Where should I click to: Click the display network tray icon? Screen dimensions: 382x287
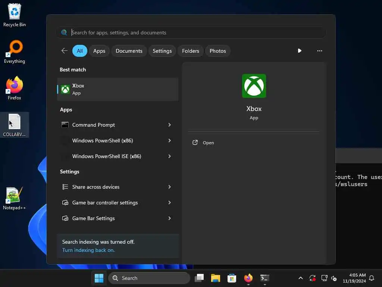click(x=324, y=278)
